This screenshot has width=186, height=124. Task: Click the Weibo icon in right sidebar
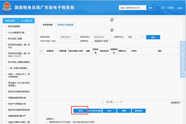(x=183, y=54)
